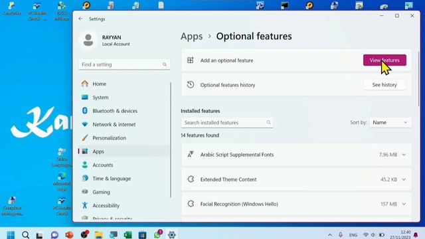Open Microsoft Store from the taskbar
The width and height of the screenshot is (425, 239).
tap(142, 235)
